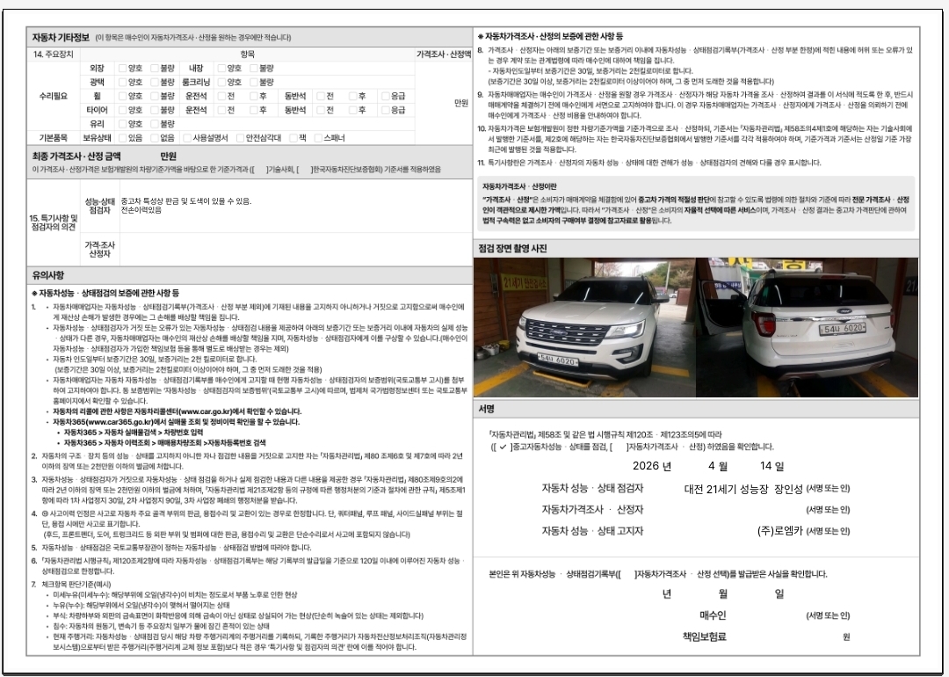Click 15. 특기사항 및 점검자의 의견 label
949x677 pixels.
point(54,222)
